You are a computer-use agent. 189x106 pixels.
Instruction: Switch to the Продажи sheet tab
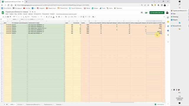point(59,105)
